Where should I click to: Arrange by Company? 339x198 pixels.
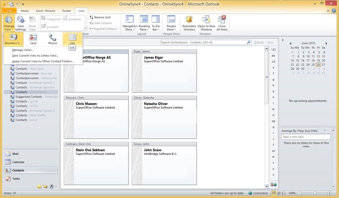[x=72, y=19]
